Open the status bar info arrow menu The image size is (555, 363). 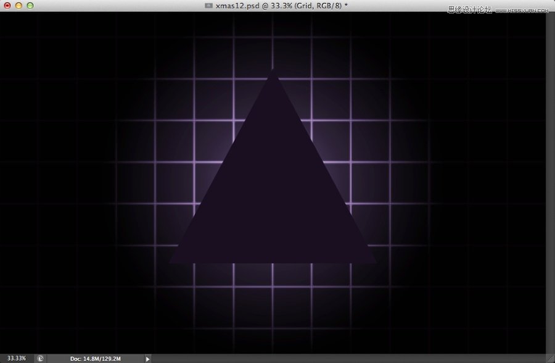tap(147, 359)
